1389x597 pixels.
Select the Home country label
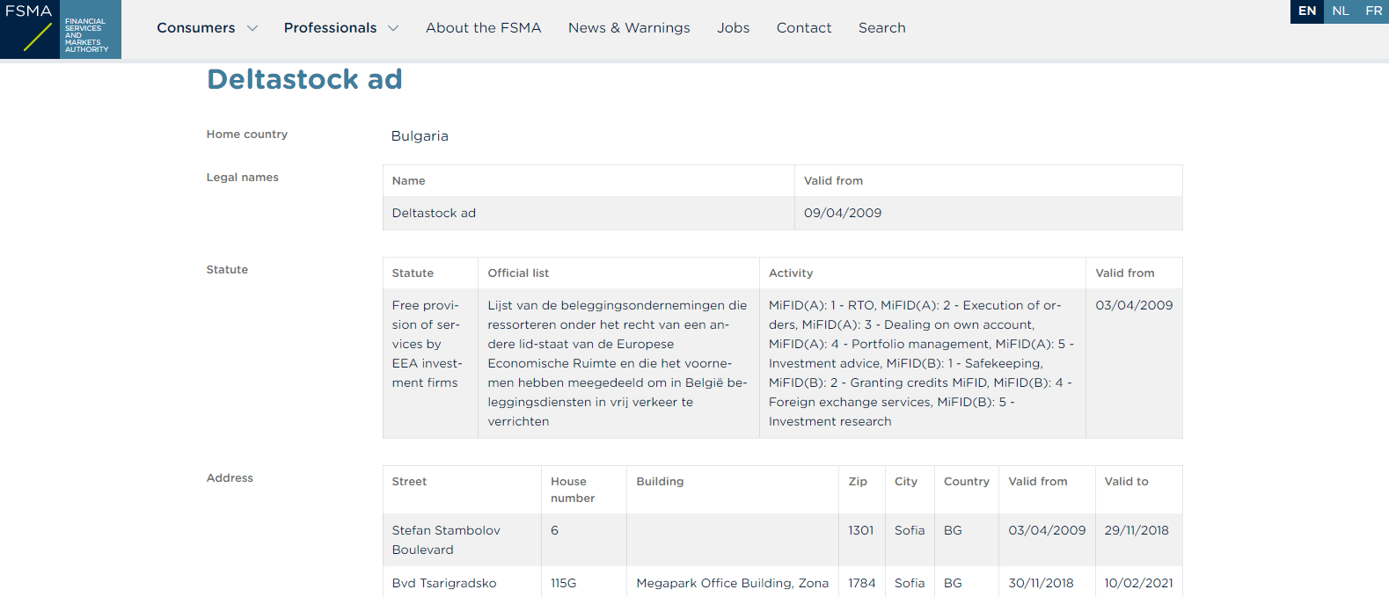(247, 135)
